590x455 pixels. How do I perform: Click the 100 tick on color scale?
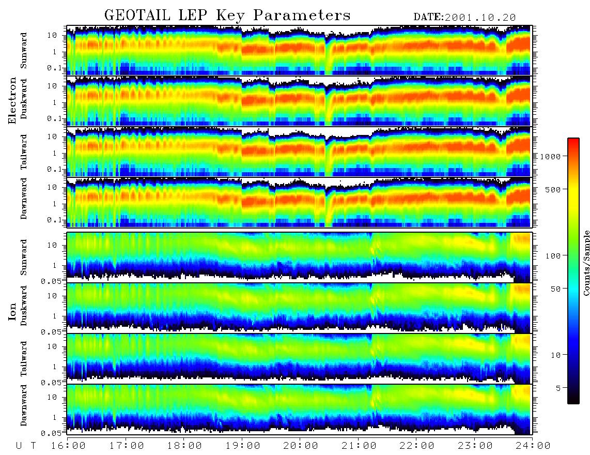[553, 256]
